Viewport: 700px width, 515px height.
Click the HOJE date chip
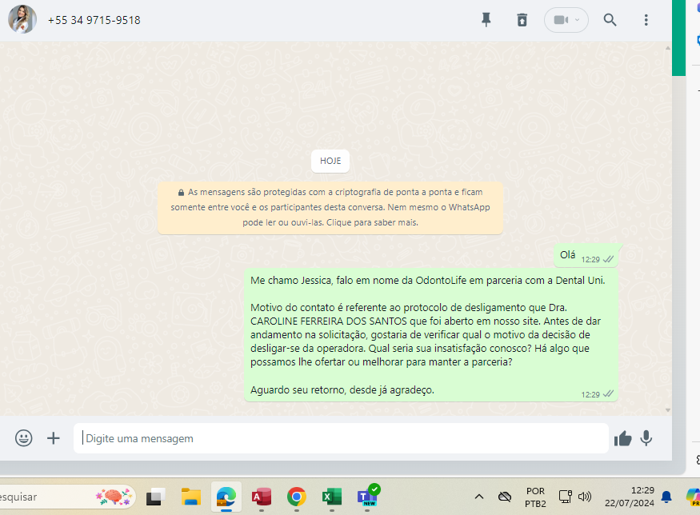[330, 161]
